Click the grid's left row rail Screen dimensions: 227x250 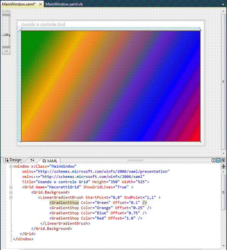[x=19, y=86]
